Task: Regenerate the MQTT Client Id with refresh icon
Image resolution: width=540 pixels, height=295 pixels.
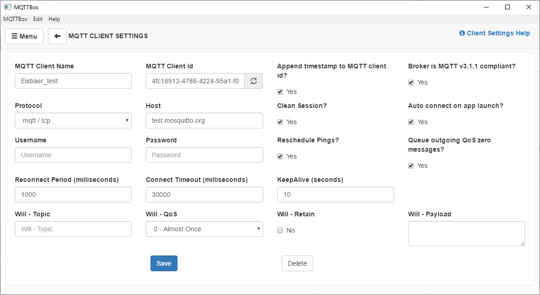Action: pos(253,81)
